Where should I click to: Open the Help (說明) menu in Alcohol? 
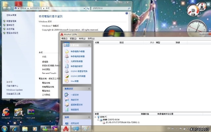tap(91, 39)
